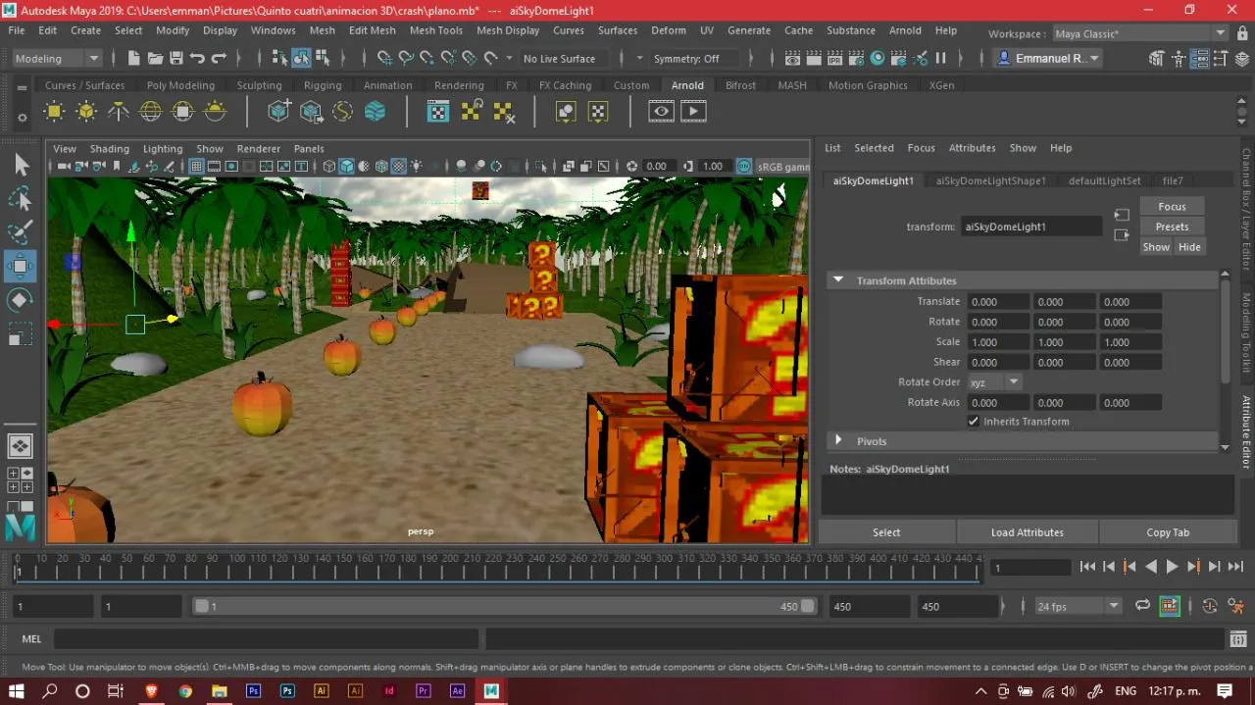
Task: Create an Arnold Physical Sky from shelf
Action: tap(215, 112)
